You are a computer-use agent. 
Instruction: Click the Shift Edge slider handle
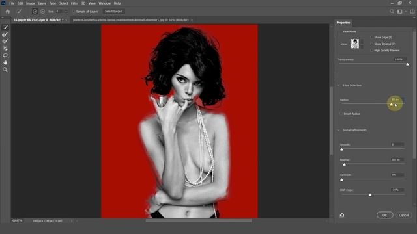coord(370,195)
